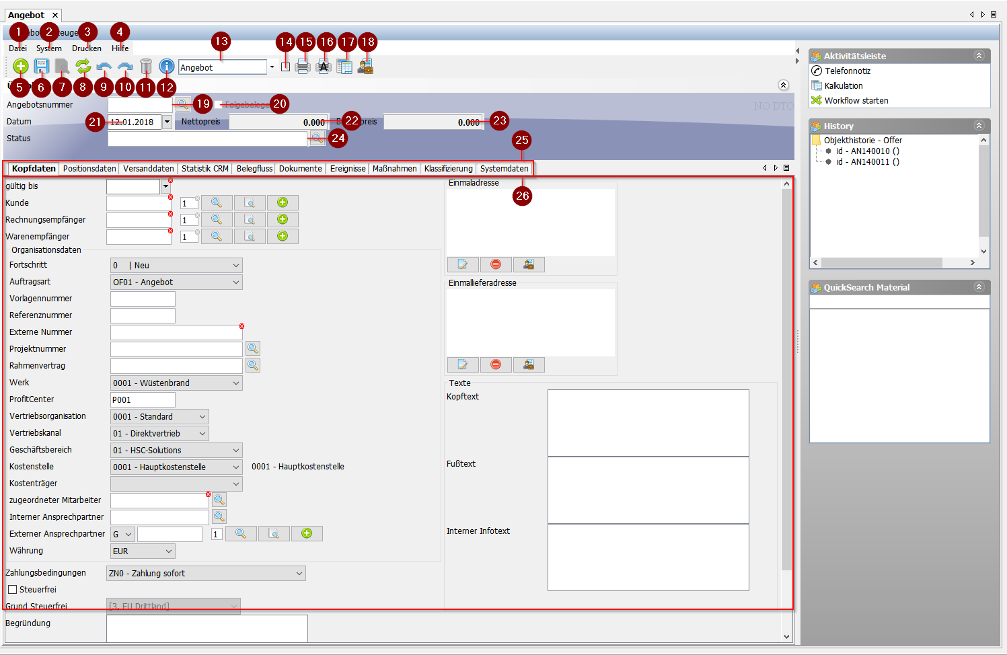Expand the Zahlungsbedingungen dropdown
The height and width of the screenshot is (655, 1007).
click(206, 574)
